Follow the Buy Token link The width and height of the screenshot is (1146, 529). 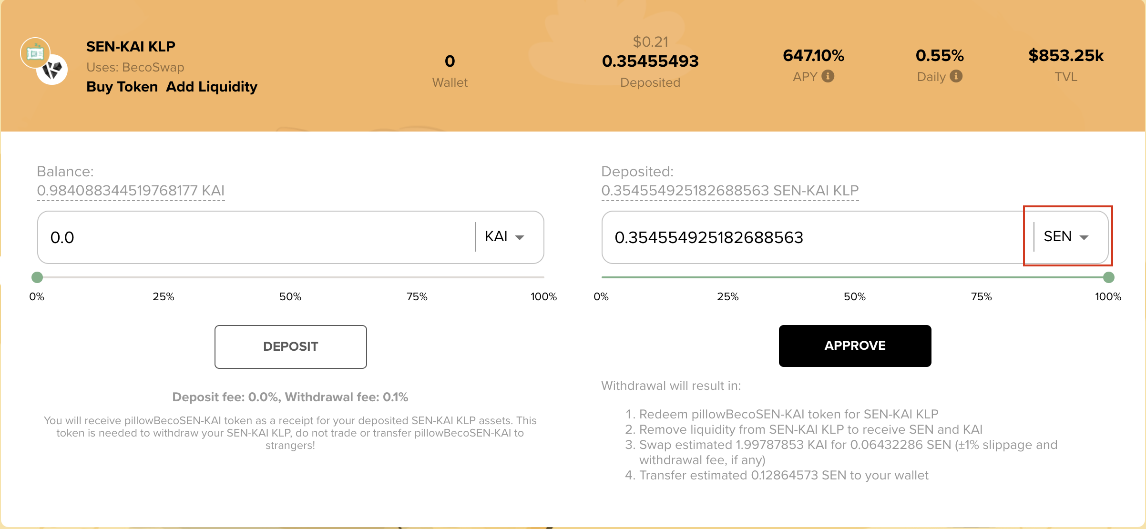pyautogui.click(x=122, y=87)
